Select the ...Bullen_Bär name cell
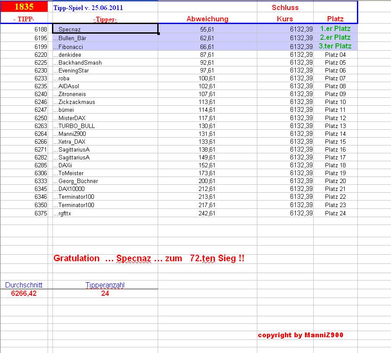Screen dimensions: 391x353 click(105, 38)
